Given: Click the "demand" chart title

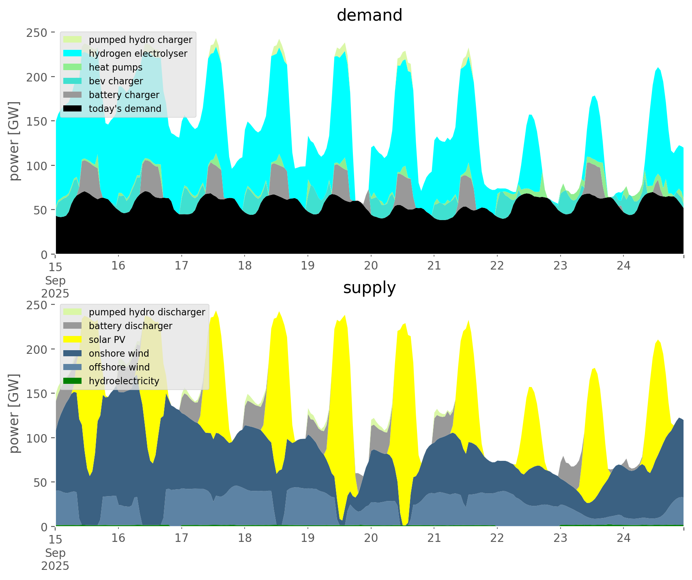Looking at the screenshot, I should tap(369, 15).
